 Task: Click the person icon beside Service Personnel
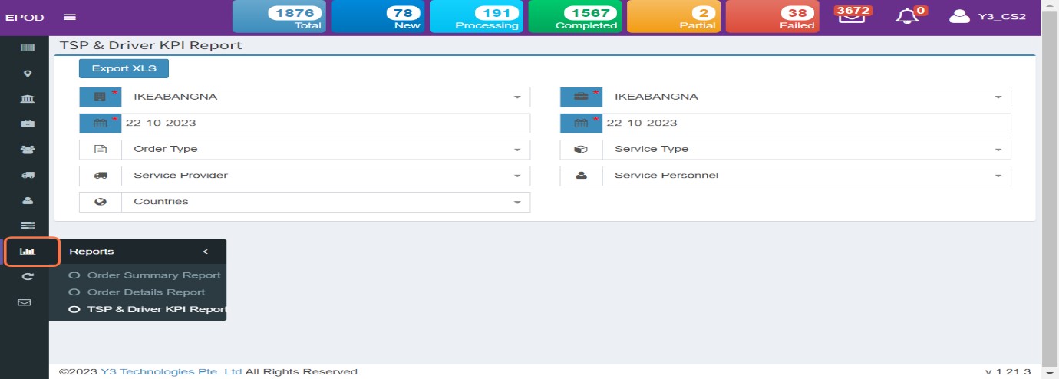tap(582, 175)
